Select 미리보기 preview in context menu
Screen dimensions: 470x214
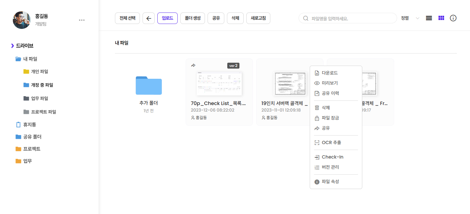coord(329,83)
